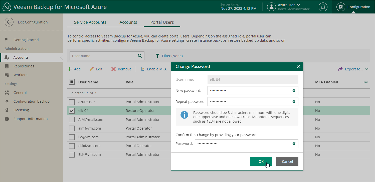Click the Workers sidebar icon
This screenshot has height=182, width=375.
[x=7, y=75]
